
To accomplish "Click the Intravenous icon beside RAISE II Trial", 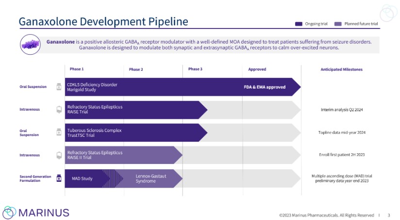I will [x=59, y=155].
